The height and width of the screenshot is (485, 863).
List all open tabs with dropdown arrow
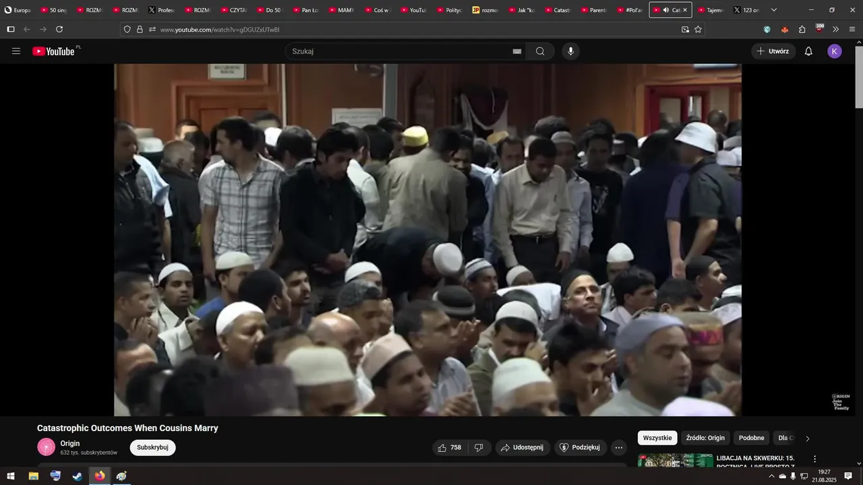[x=773, y=10]
